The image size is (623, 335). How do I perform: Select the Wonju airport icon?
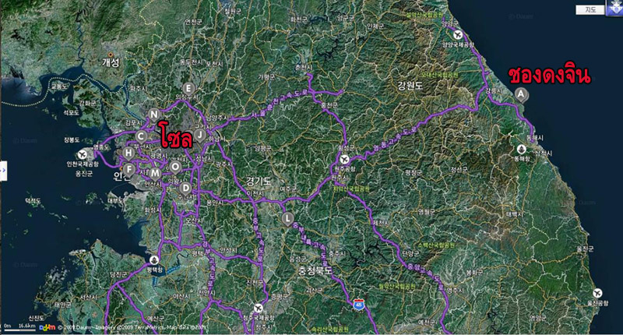[344, 160]
